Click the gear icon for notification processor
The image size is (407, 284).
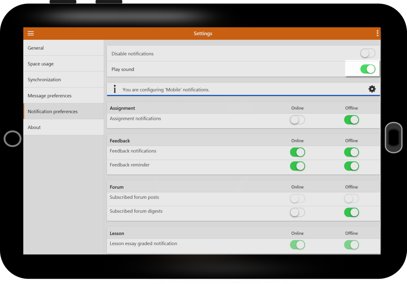(x=372, y=89)
